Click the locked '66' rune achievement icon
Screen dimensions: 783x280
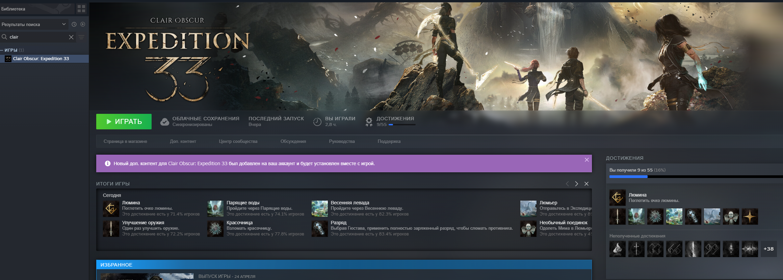674,249
